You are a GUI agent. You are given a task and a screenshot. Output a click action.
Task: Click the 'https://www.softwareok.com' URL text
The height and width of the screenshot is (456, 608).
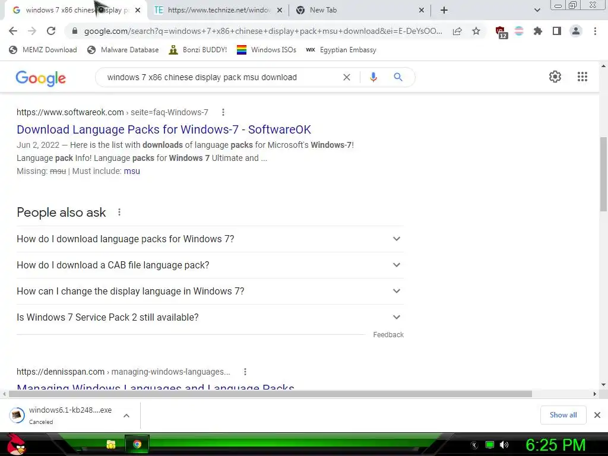70,112
